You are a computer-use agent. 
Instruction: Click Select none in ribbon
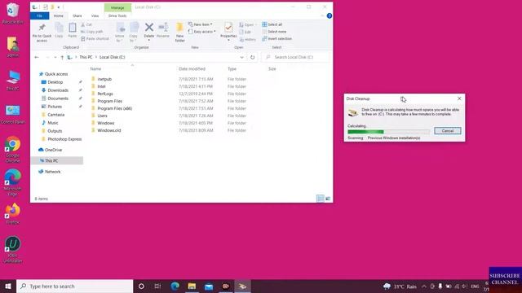coord(274,32)
